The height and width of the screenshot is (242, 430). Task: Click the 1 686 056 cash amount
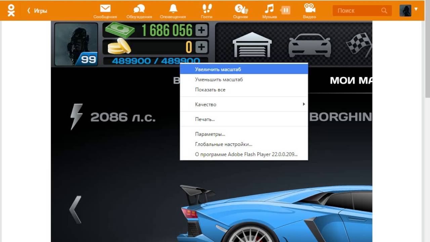(167, 31)
